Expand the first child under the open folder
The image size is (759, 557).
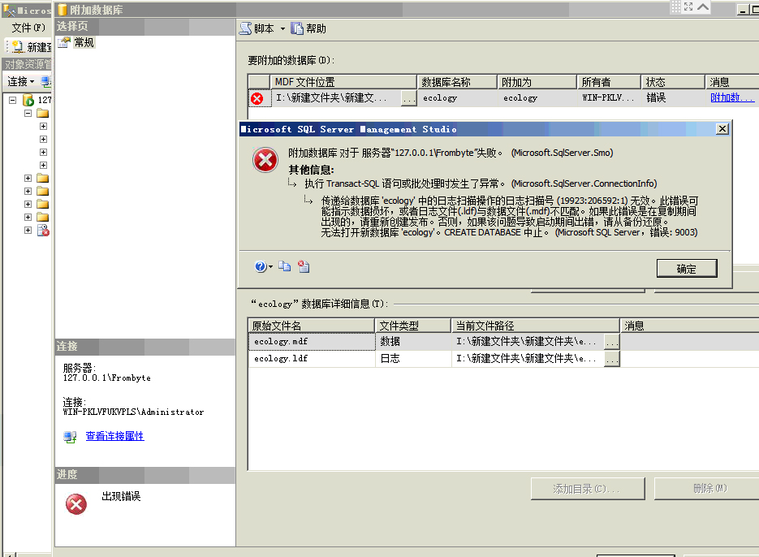pyautogui.click(x=43, y=127)
